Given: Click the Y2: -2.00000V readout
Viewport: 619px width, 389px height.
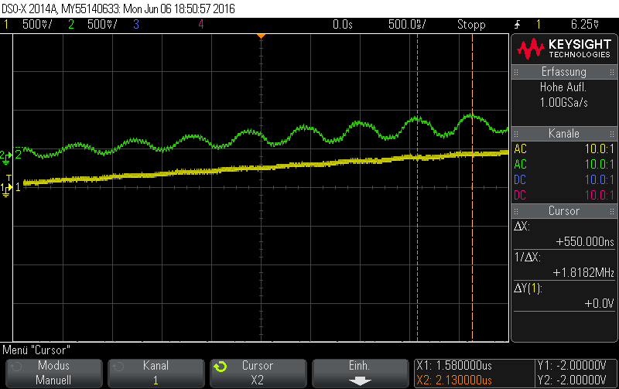Looking at the screenshot, I should tap(571, 380).
